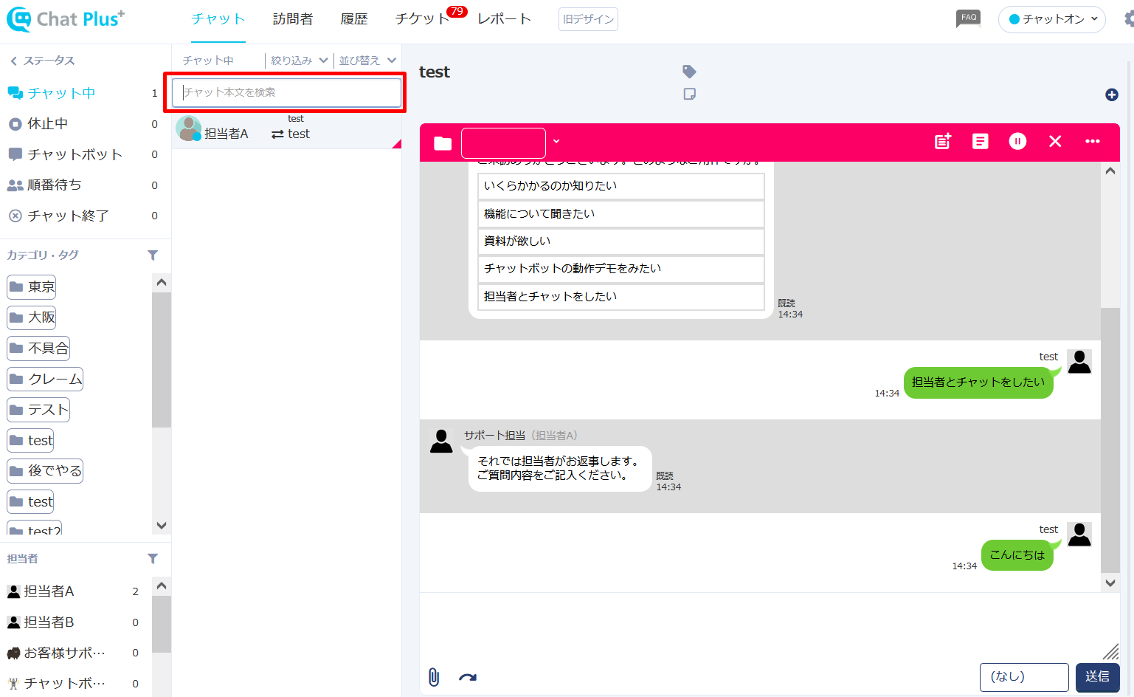The height and width of the screenshot is (697, 1134).
Task: Pause the chat using pause icon
Action: [1017, 142]
